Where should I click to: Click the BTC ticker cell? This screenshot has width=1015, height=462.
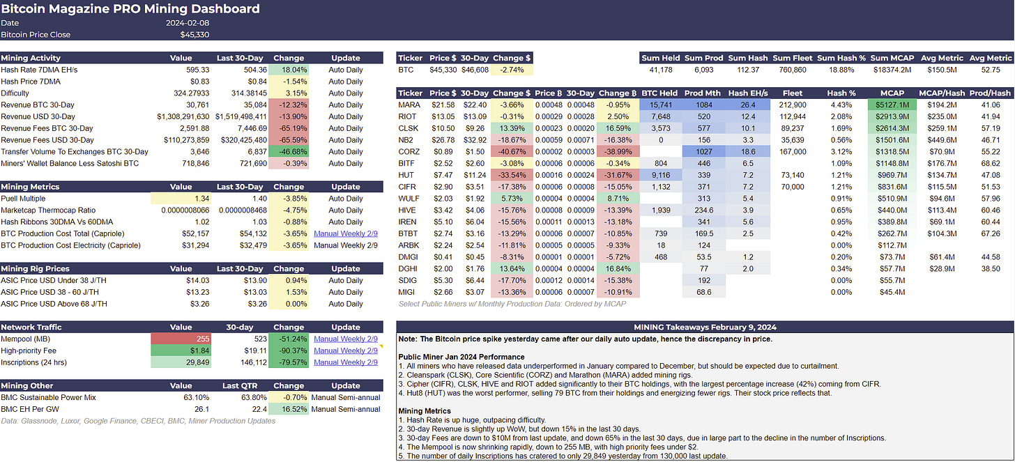[x=406, y=70]
